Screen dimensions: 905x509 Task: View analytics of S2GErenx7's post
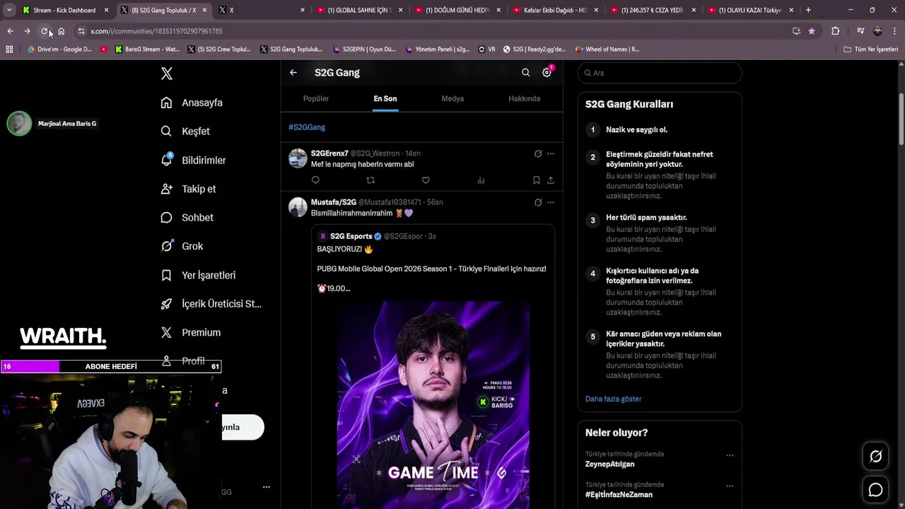[x=481, y=180]
